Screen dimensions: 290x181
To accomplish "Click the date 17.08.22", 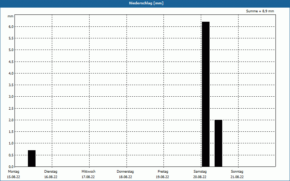I will pyautogui.click(x=88, y=177).
